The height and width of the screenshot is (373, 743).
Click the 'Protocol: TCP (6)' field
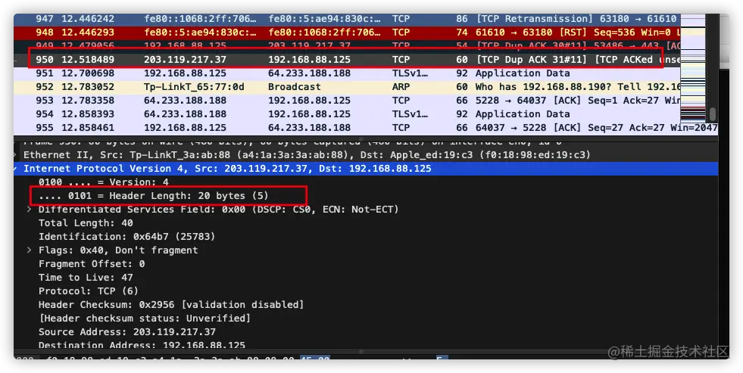coord(89,291)
